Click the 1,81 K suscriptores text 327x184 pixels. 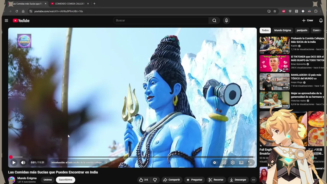pos(27,182)
